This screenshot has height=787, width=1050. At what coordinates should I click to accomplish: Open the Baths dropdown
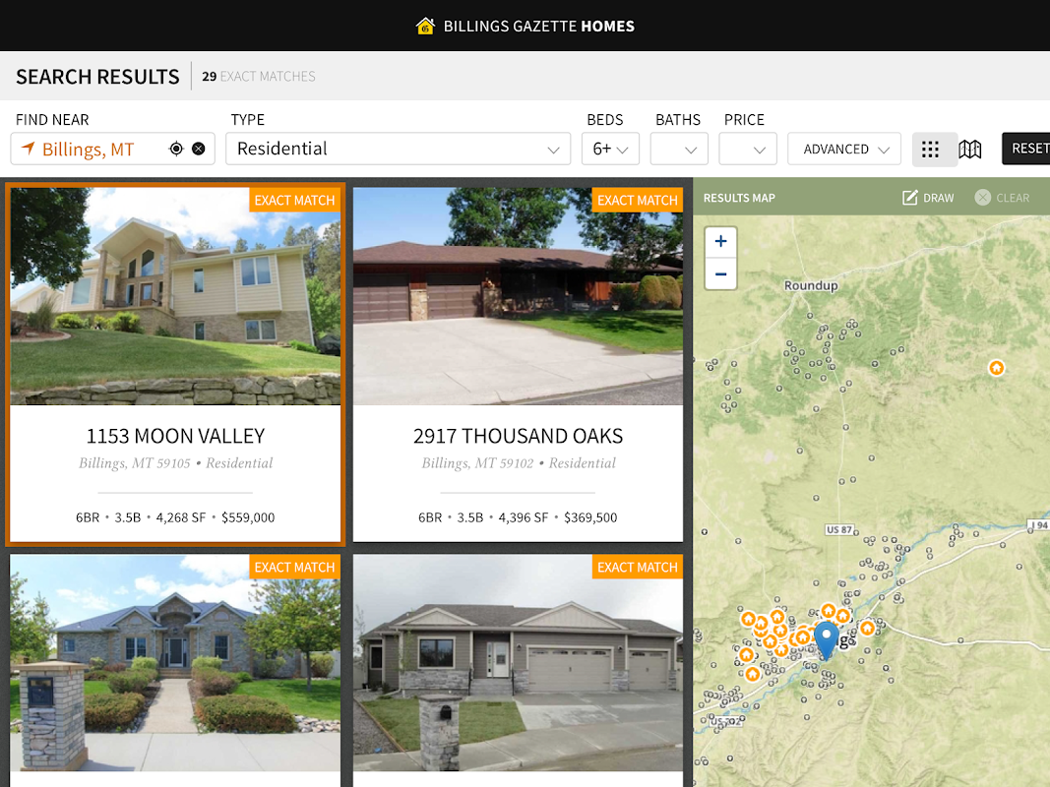coord(679,149)
